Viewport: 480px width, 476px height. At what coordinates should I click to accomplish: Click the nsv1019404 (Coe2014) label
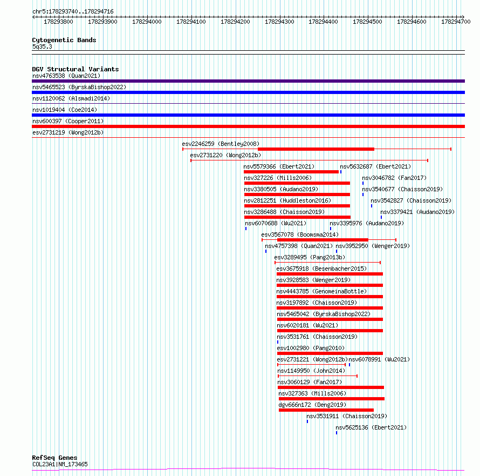[x=65, y=110]
